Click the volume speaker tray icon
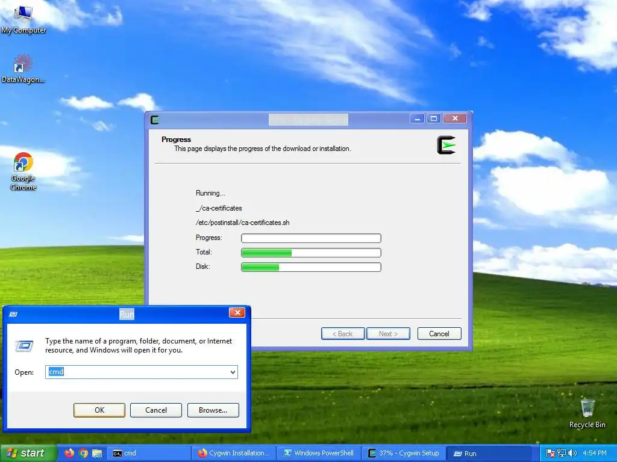 pos(572,453)
